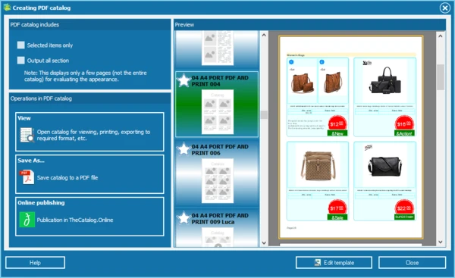Click 'Save catalog to a PDF file' text
Viewport: 455px width, 278px height.
coord(67,177)
